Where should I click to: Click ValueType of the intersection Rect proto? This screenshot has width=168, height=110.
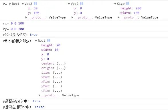click(70, 95)
